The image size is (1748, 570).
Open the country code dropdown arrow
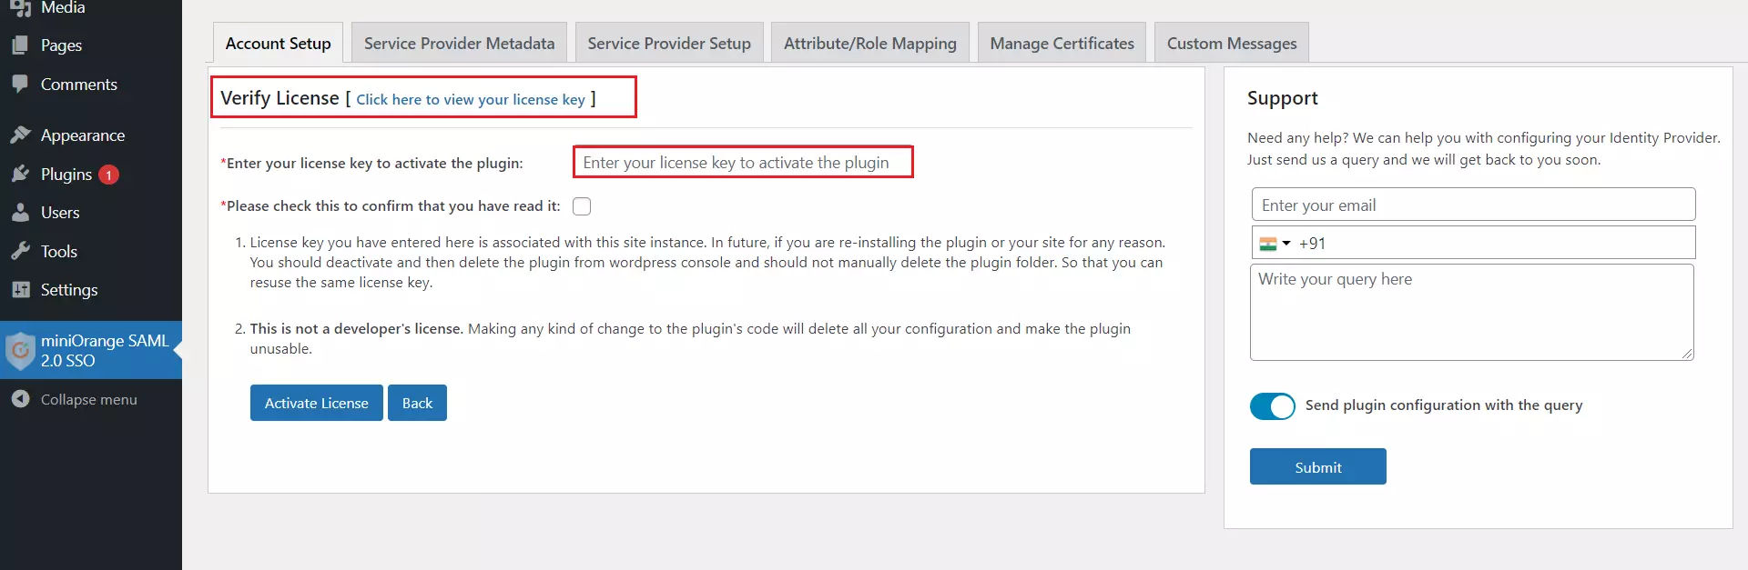pyautogui.click(x=1286, y=244)
